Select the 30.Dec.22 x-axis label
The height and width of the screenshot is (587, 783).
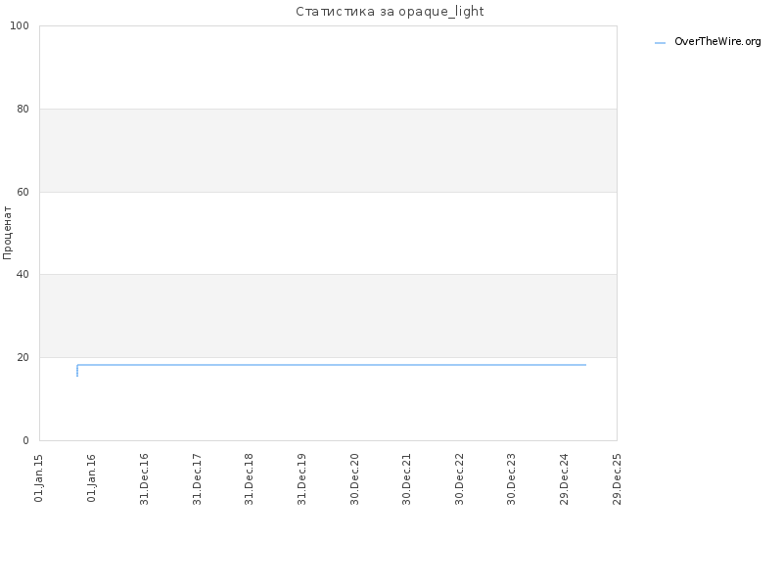(x=459, y=479)
